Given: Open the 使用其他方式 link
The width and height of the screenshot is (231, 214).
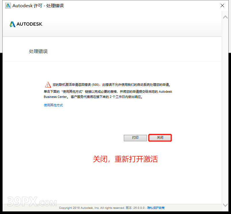Looking at the screenshot, I should point(53,105).
